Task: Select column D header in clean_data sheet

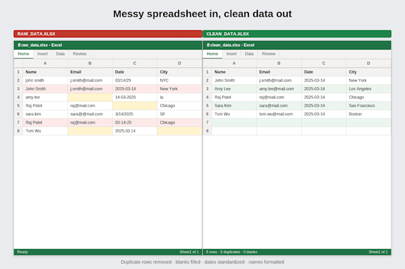Action: pyautogui.click(x=368, y=64)
